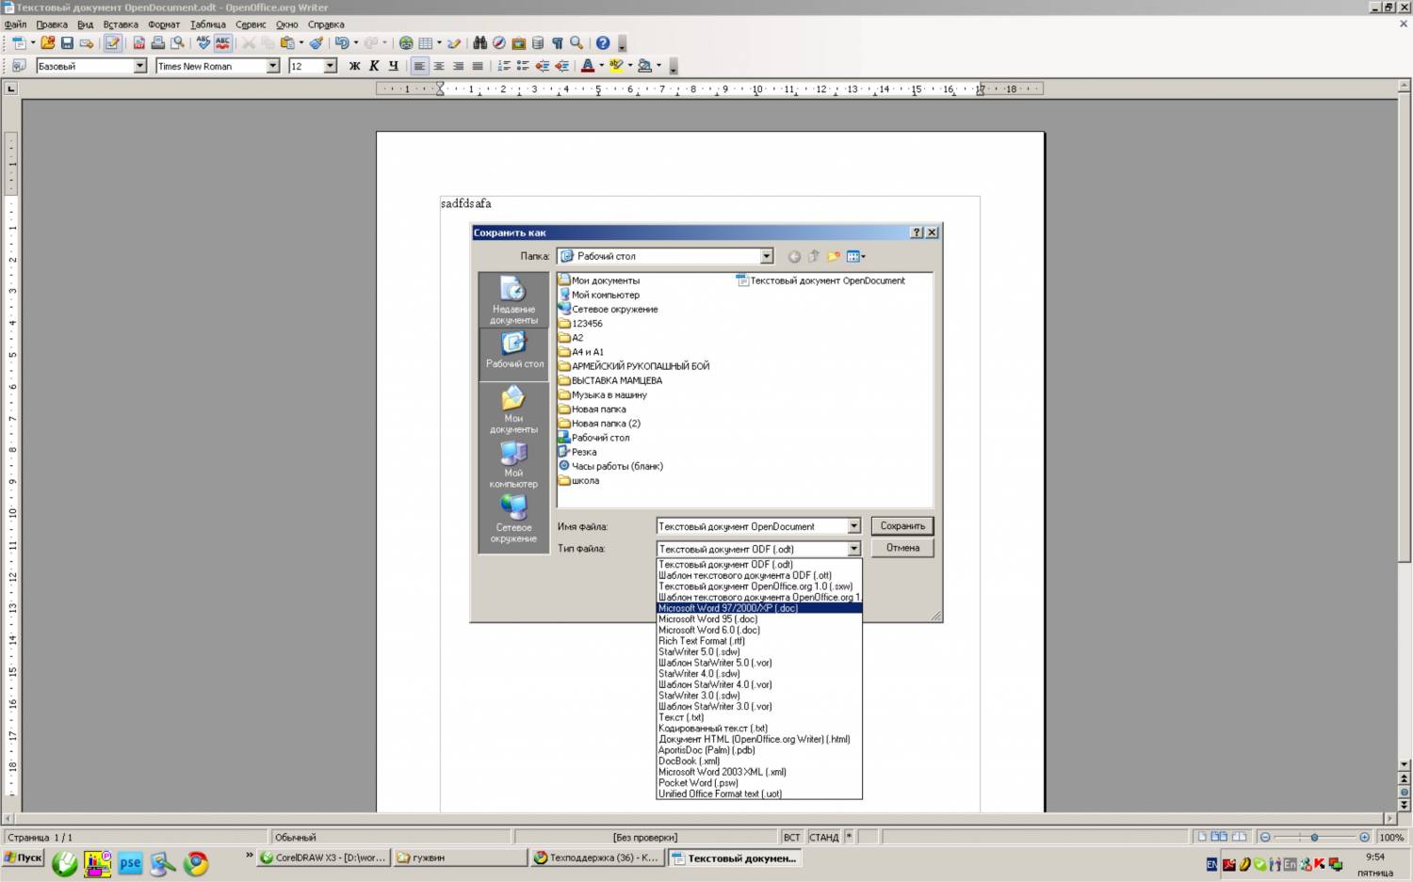Expand the Times New Roman font dropdown
The width and height of the screenshot is (1413, 882).
point(273,66)
